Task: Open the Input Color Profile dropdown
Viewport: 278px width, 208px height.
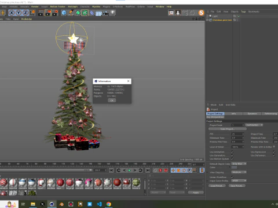Action: click(239, 181)
